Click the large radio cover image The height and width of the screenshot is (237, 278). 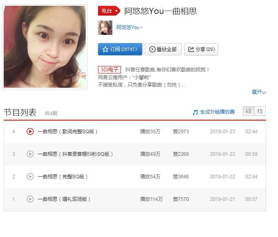pos(45,47)
